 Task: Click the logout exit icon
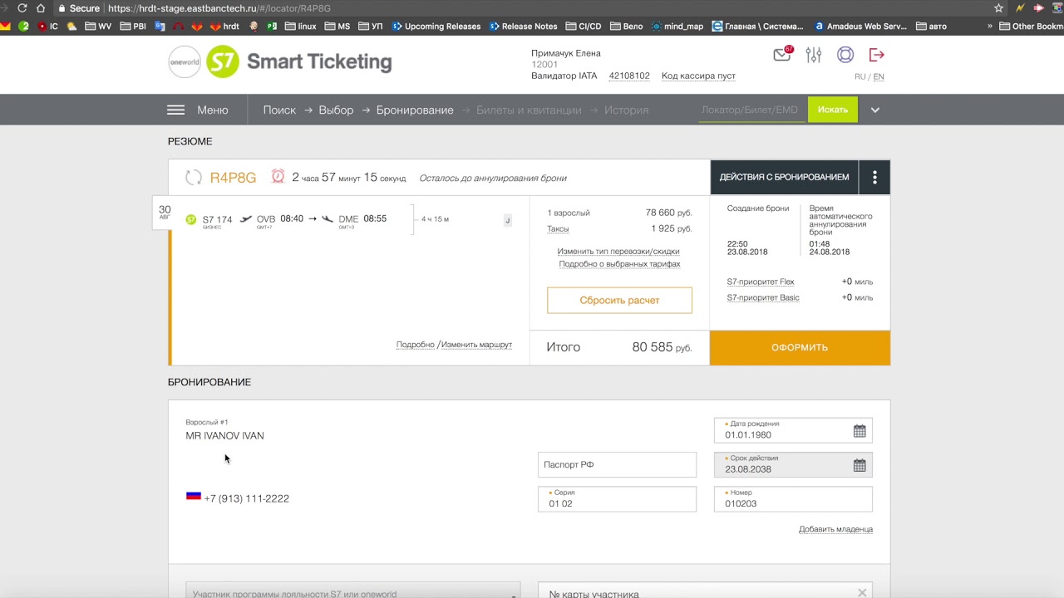click(876, 55)
